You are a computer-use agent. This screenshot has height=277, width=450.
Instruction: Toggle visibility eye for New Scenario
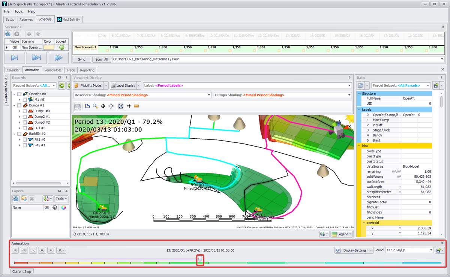[15, 48]
